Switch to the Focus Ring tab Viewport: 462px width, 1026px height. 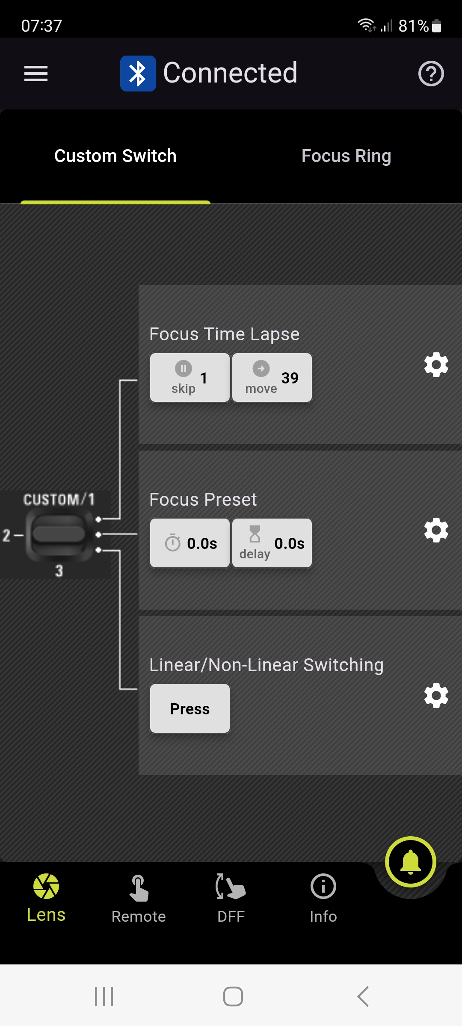(x=346, y=156)
